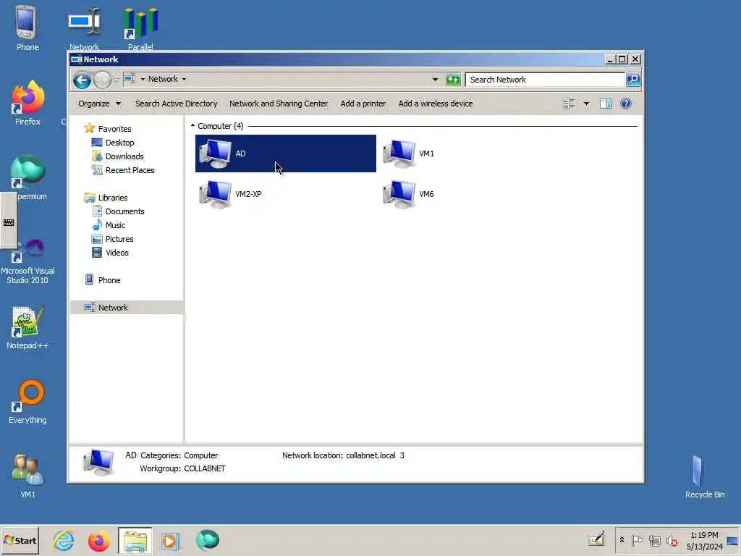741x556 pixels.
Task: Click the AD computer icon in details pane
Action: pyautogui.click(x=98, y=462)
